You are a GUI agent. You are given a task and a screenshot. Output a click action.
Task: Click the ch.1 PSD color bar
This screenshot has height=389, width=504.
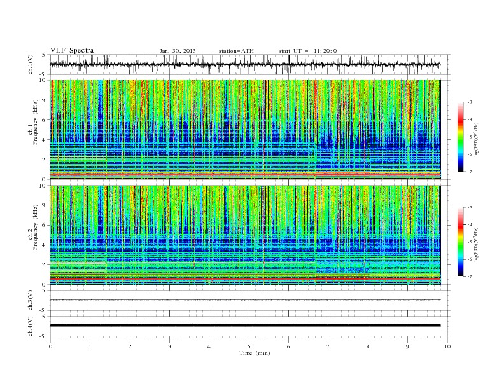point(460,137)
